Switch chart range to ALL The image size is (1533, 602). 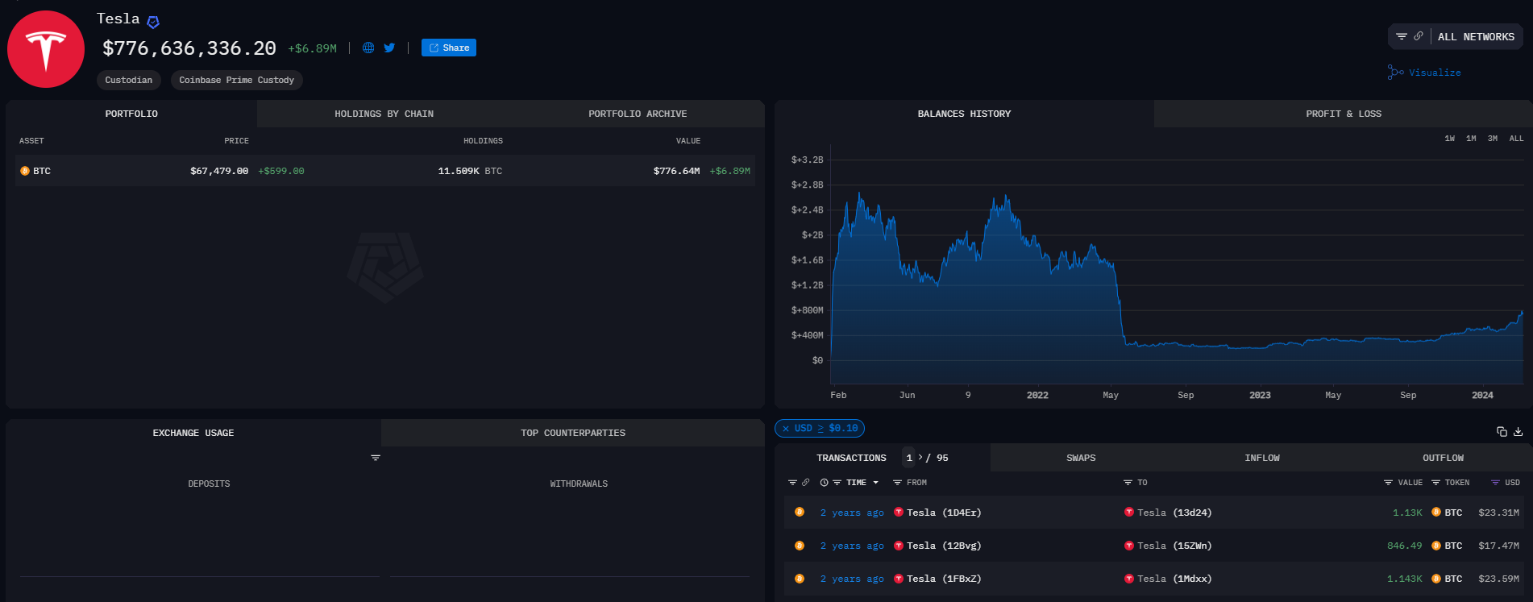click(1516, 139)
